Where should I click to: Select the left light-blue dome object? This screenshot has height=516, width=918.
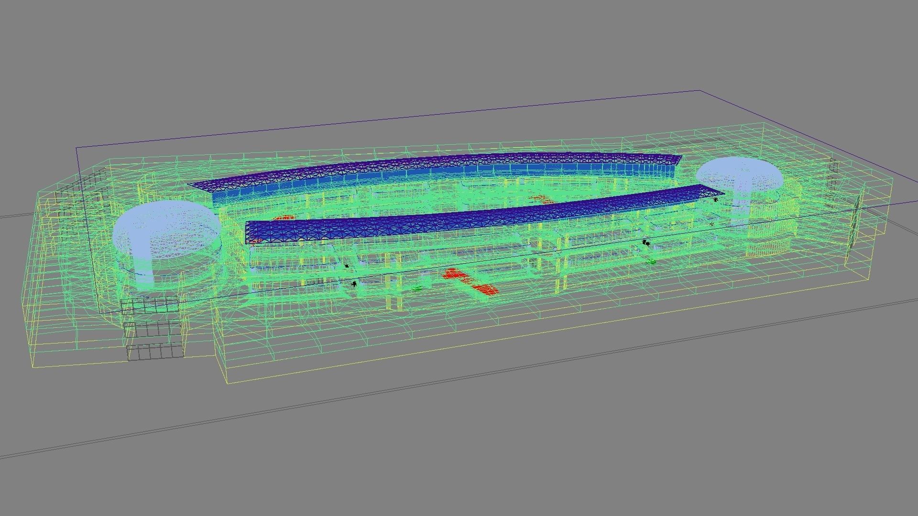167,231
